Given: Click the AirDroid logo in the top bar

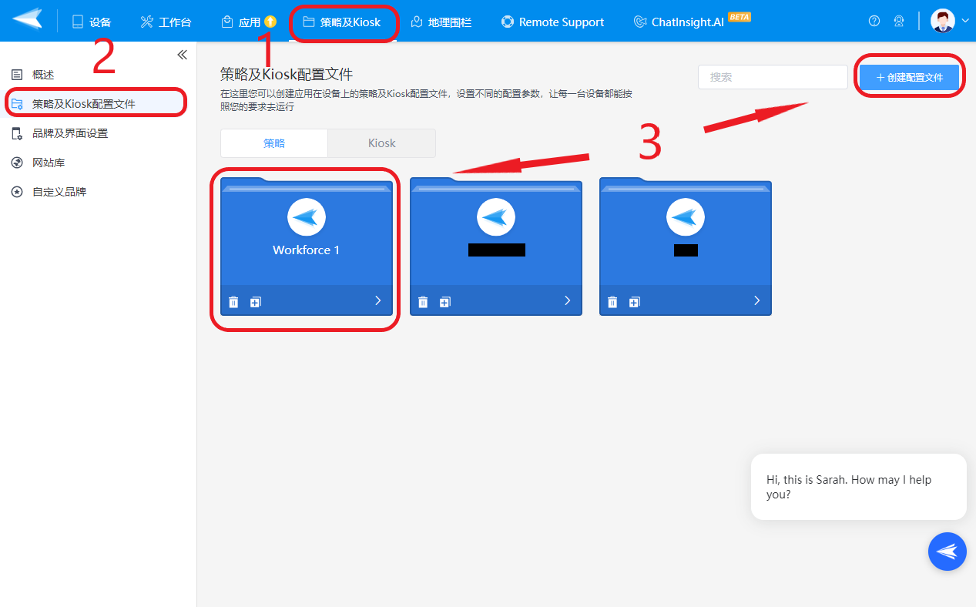Looking at the screenshot, I should 27,20.
